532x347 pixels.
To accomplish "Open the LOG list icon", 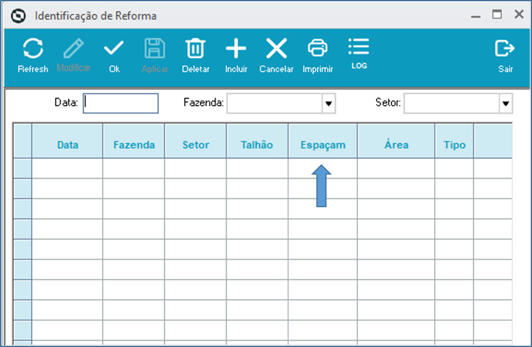I will tap(359, 47).
